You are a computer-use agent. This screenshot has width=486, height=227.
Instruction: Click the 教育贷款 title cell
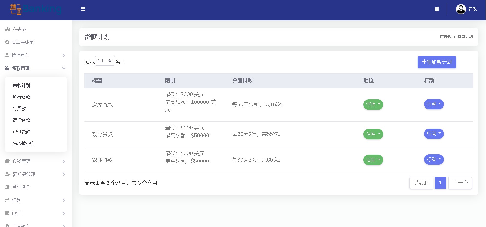click(102, 134)
